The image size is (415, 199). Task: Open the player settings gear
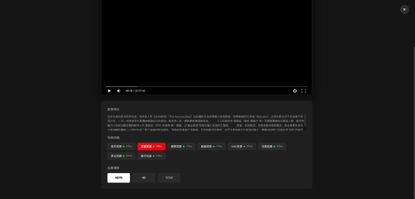295,90
